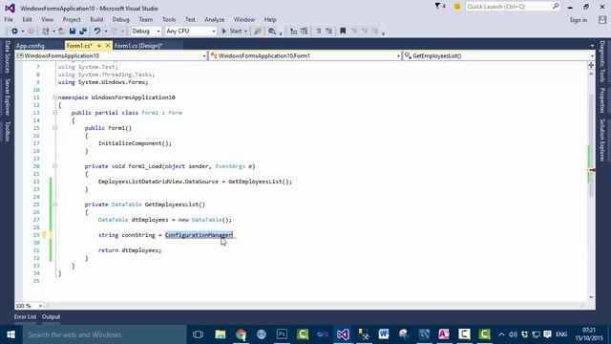Open File Explorer from the taskbar
Image resolution: width=611 pixels, height=344 pixels.
(x=221, y=334)
